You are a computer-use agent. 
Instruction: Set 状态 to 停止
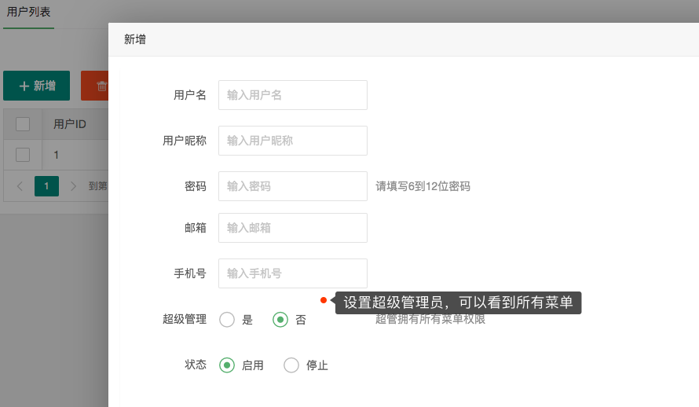291,365
